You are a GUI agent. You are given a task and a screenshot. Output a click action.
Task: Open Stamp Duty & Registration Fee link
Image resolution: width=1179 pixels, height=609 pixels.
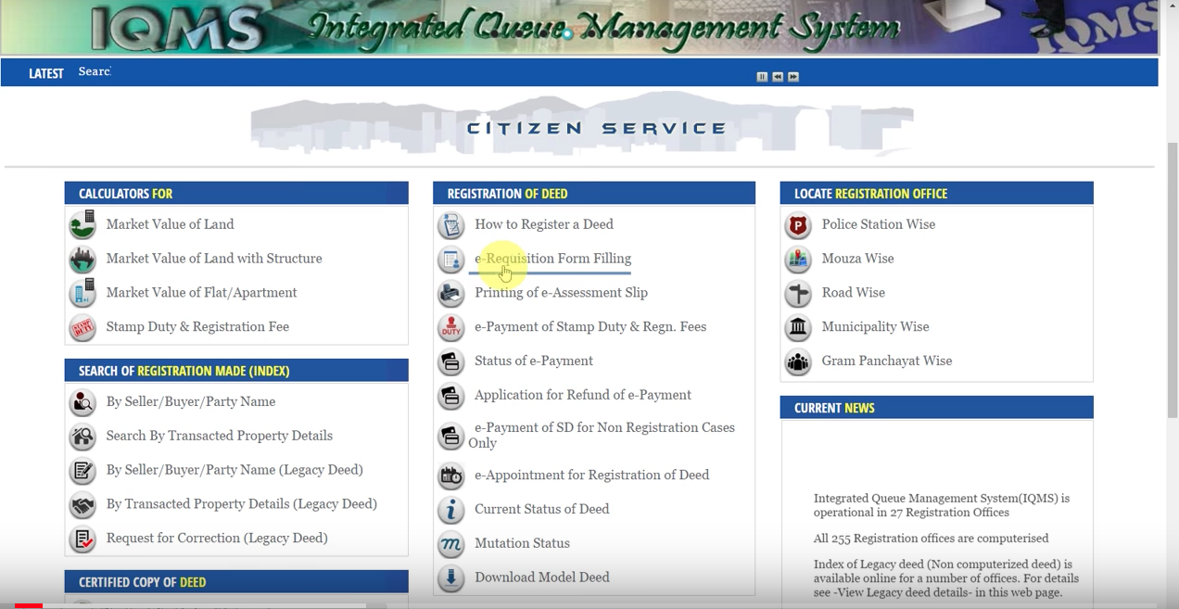coord(197,327)
